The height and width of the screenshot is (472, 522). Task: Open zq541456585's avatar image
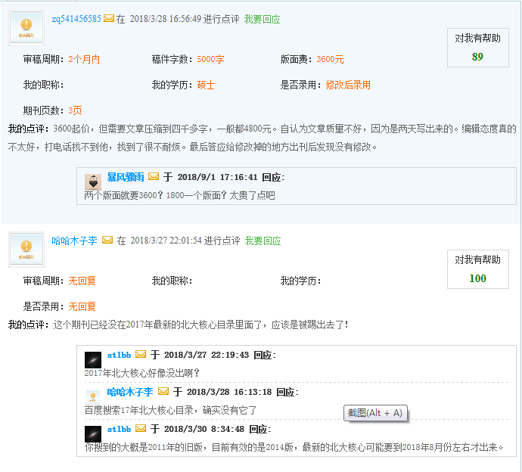pyautogui.click(x=26, y=28)
